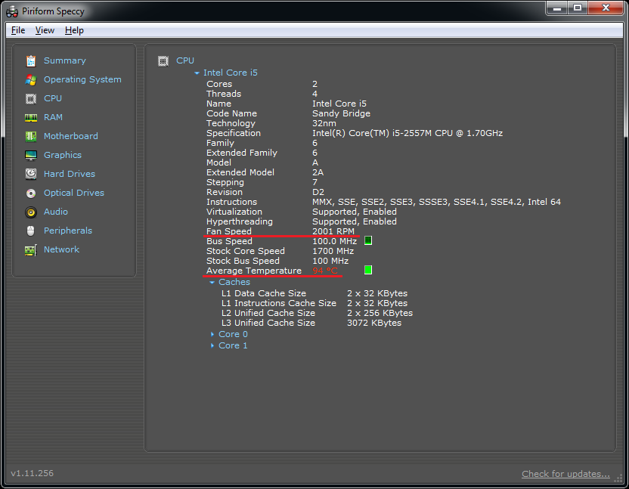Click Check for updates link
This screenshot has height=489, width=629.
click(565, 474)
